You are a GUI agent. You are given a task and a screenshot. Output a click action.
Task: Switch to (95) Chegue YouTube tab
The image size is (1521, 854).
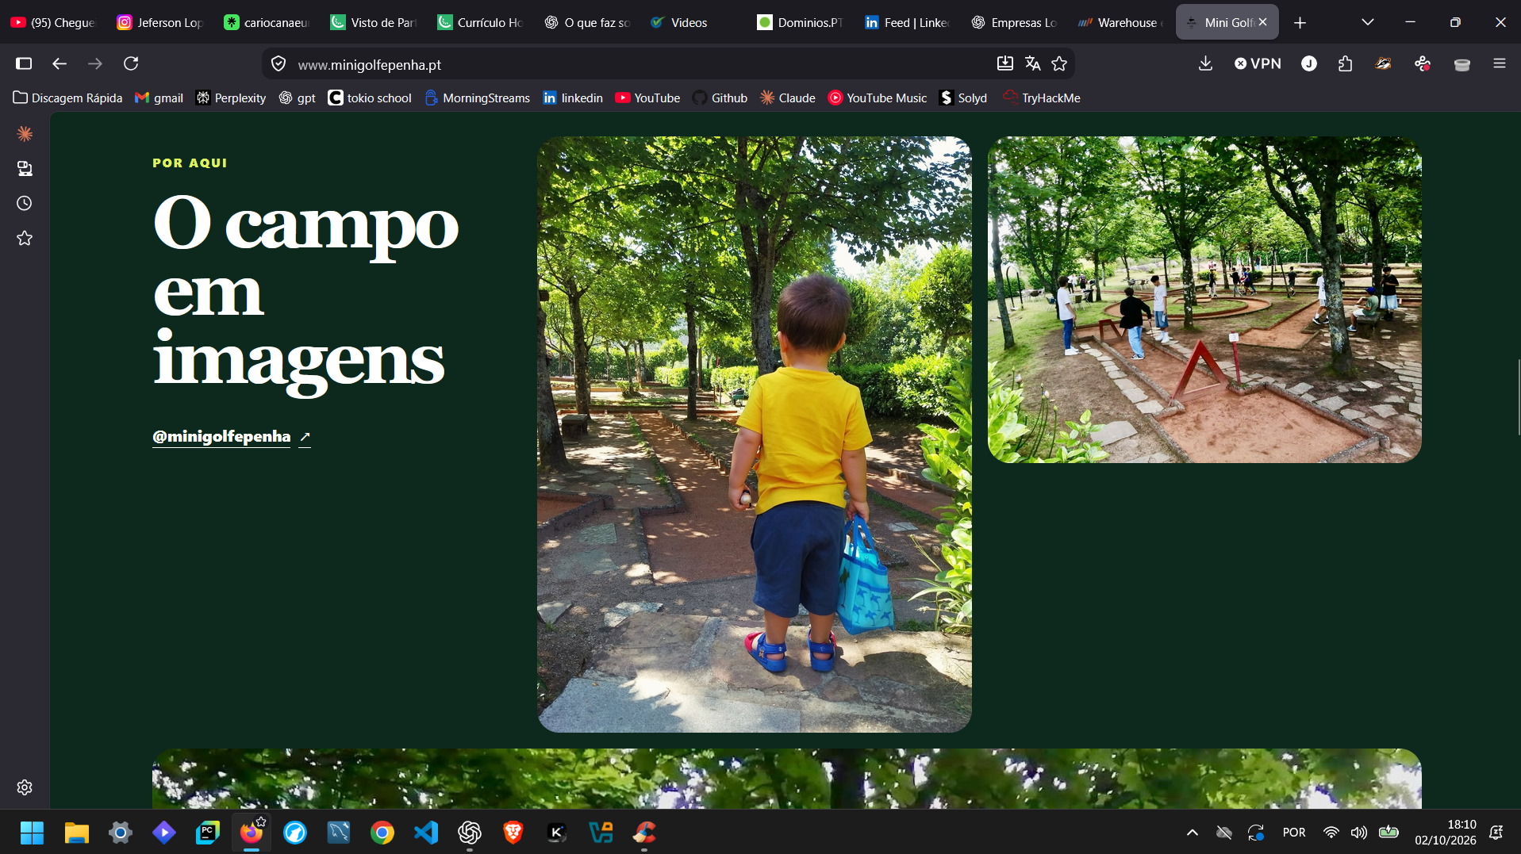coord(53,22)
